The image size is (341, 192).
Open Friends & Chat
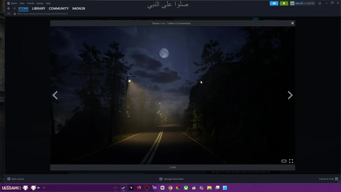coord(328,179)
